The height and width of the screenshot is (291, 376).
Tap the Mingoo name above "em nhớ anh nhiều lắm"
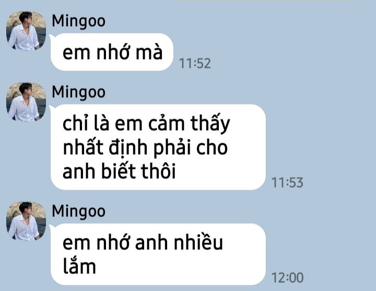[x=78, y=212]
